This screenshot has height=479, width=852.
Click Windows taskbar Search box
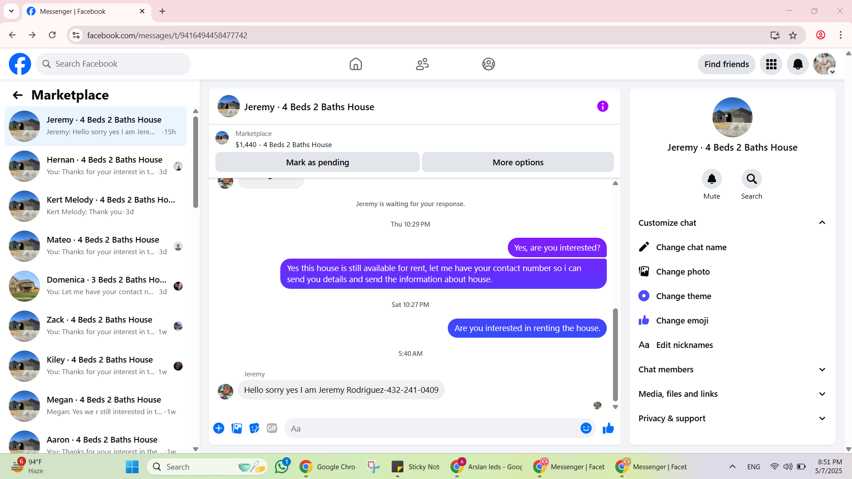(x=207, y=467)
